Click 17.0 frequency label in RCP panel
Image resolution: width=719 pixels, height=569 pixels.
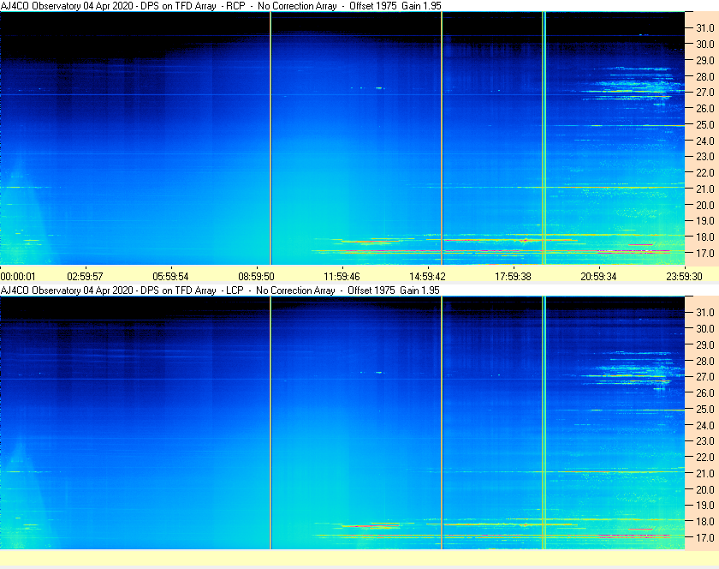705,253
